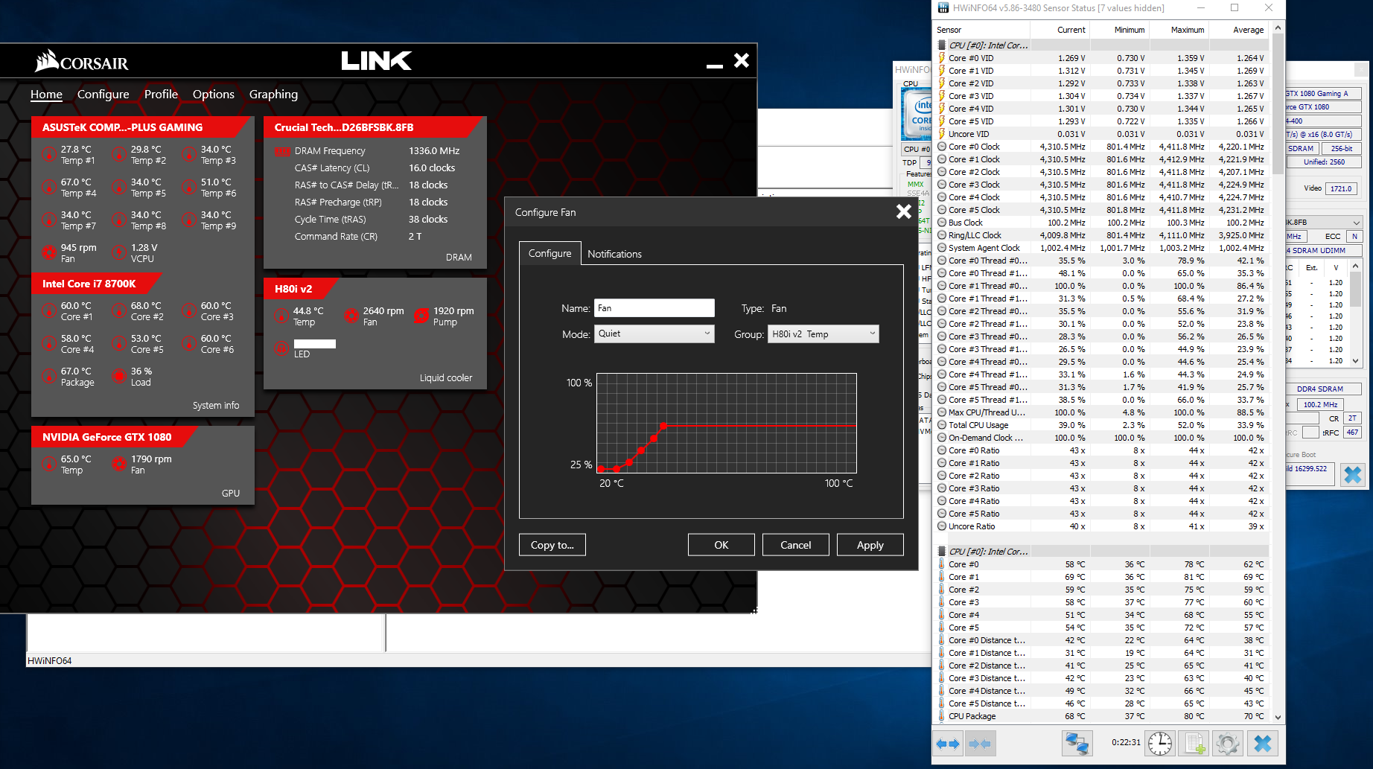Click the Core #1 temperature icon in Intel tile
The image size is (1373, 769).
click(x=49, y=311)
